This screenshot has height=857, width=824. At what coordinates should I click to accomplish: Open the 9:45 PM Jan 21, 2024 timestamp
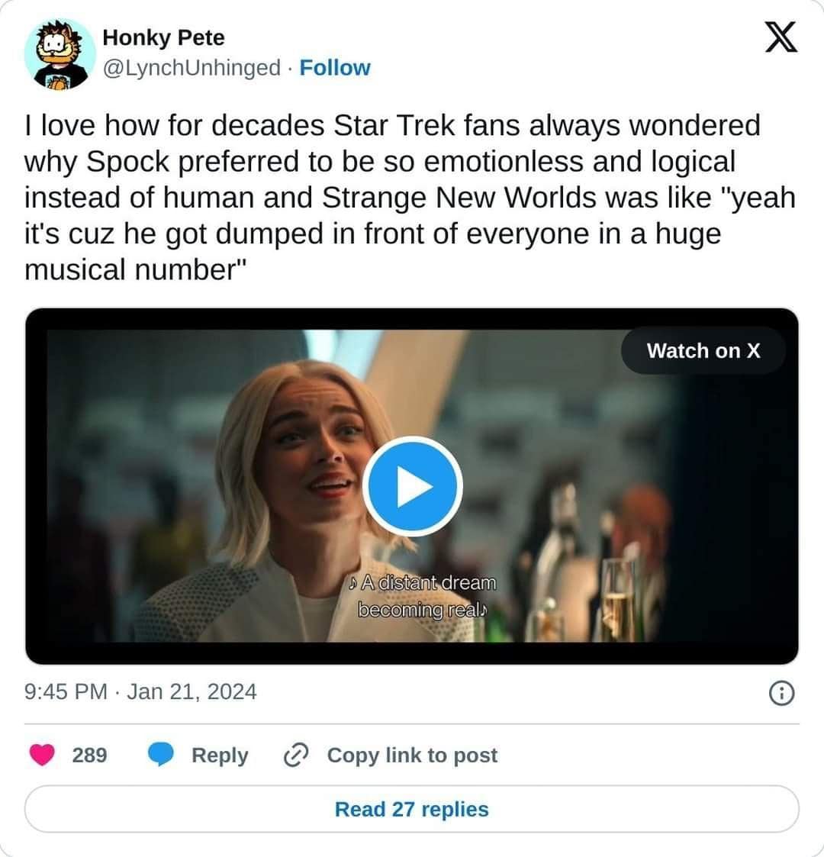(x=140, y=692)
